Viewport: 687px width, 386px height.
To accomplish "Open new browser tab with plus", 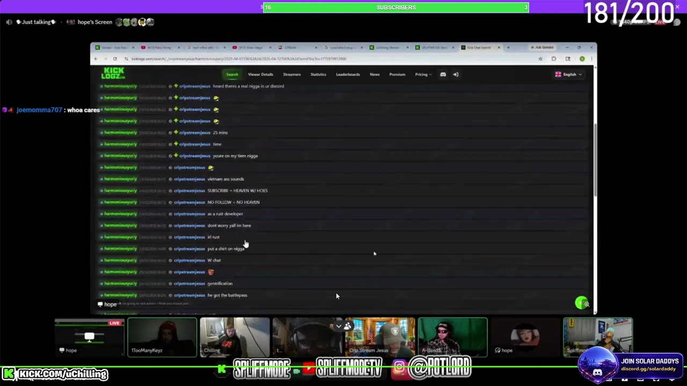I will click(508, 48).
